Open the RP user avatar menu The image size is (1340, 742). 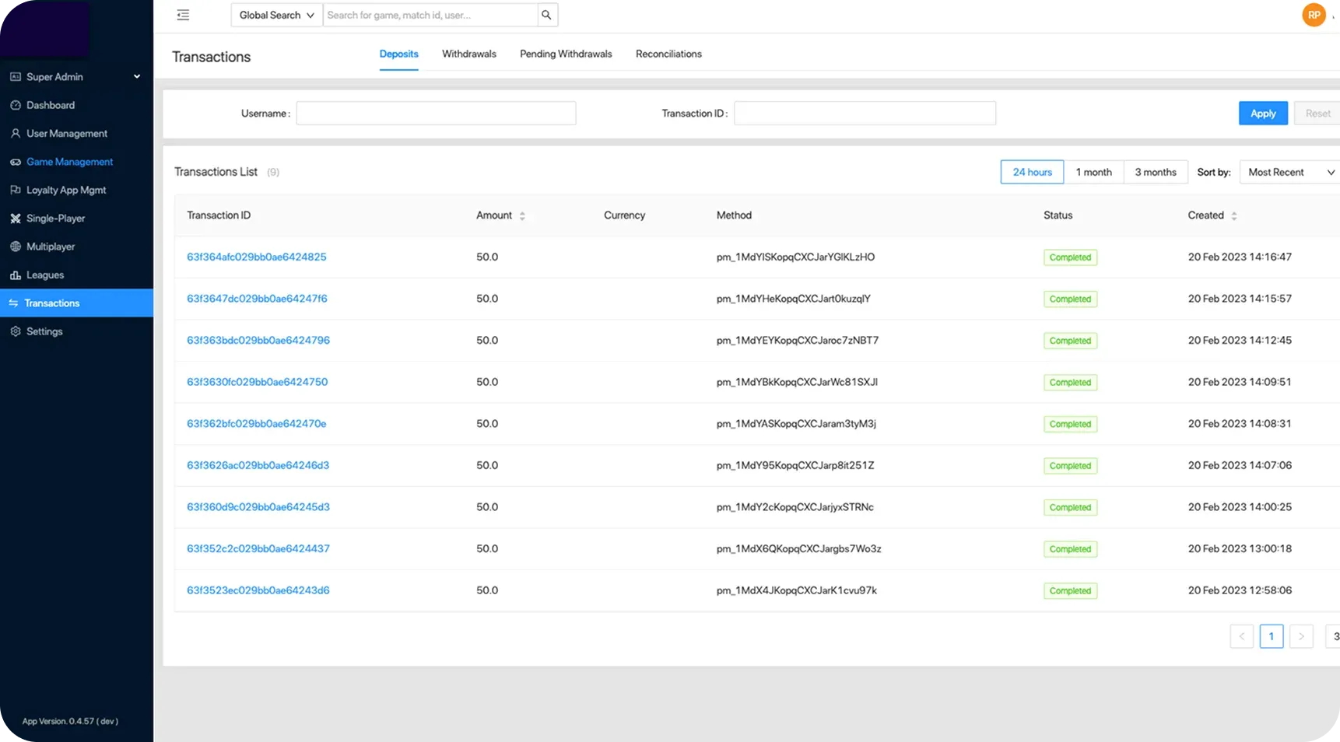[x=1314, y=15]
